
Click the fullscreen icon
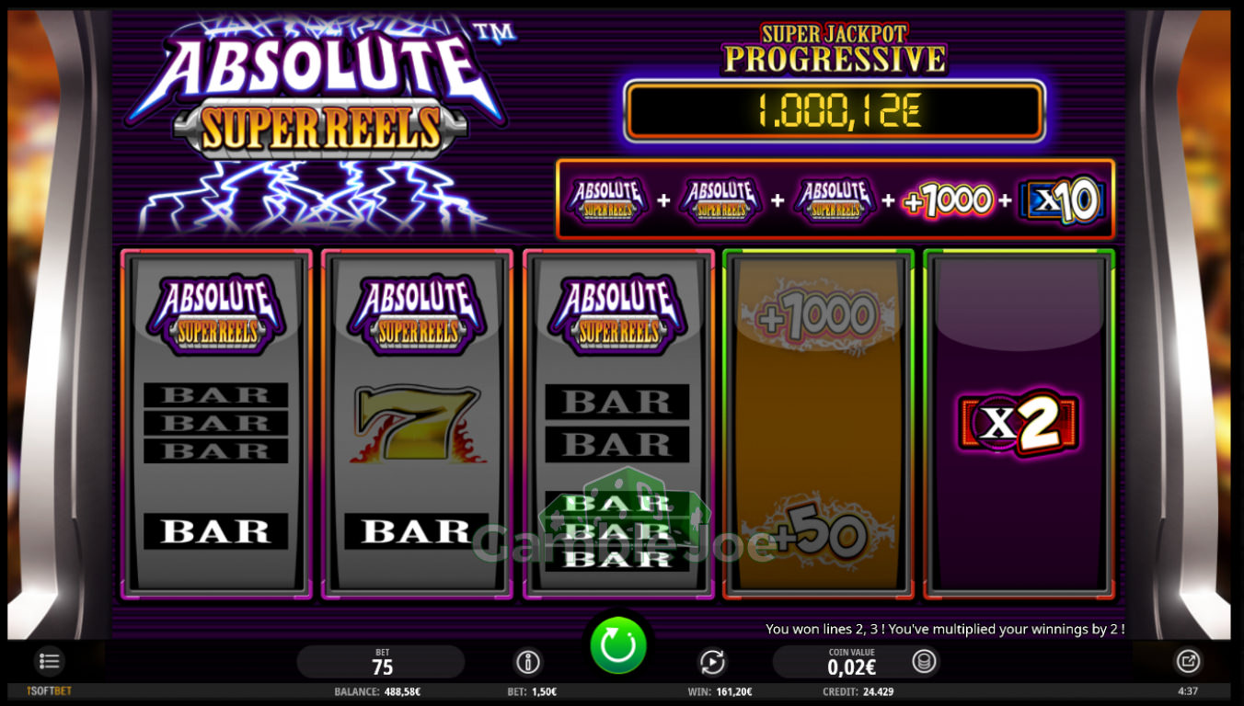(1188, 661)
